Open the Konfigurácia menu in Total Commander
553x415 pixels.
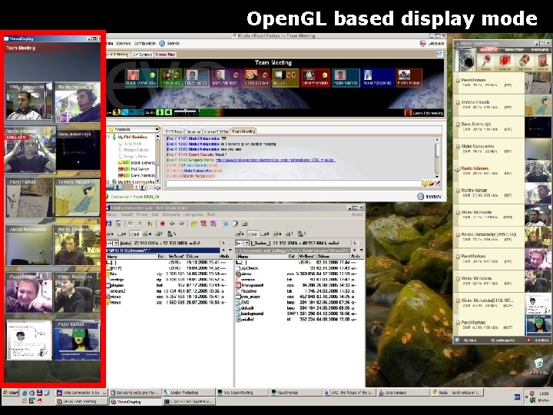point(194,214)
